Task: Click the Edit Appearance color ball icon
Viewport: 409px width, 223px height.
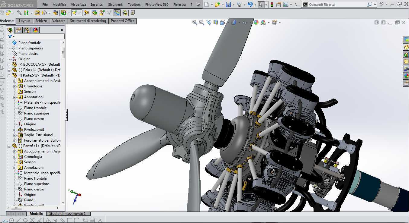Action: pyautogui.click(x=256, y=22)
